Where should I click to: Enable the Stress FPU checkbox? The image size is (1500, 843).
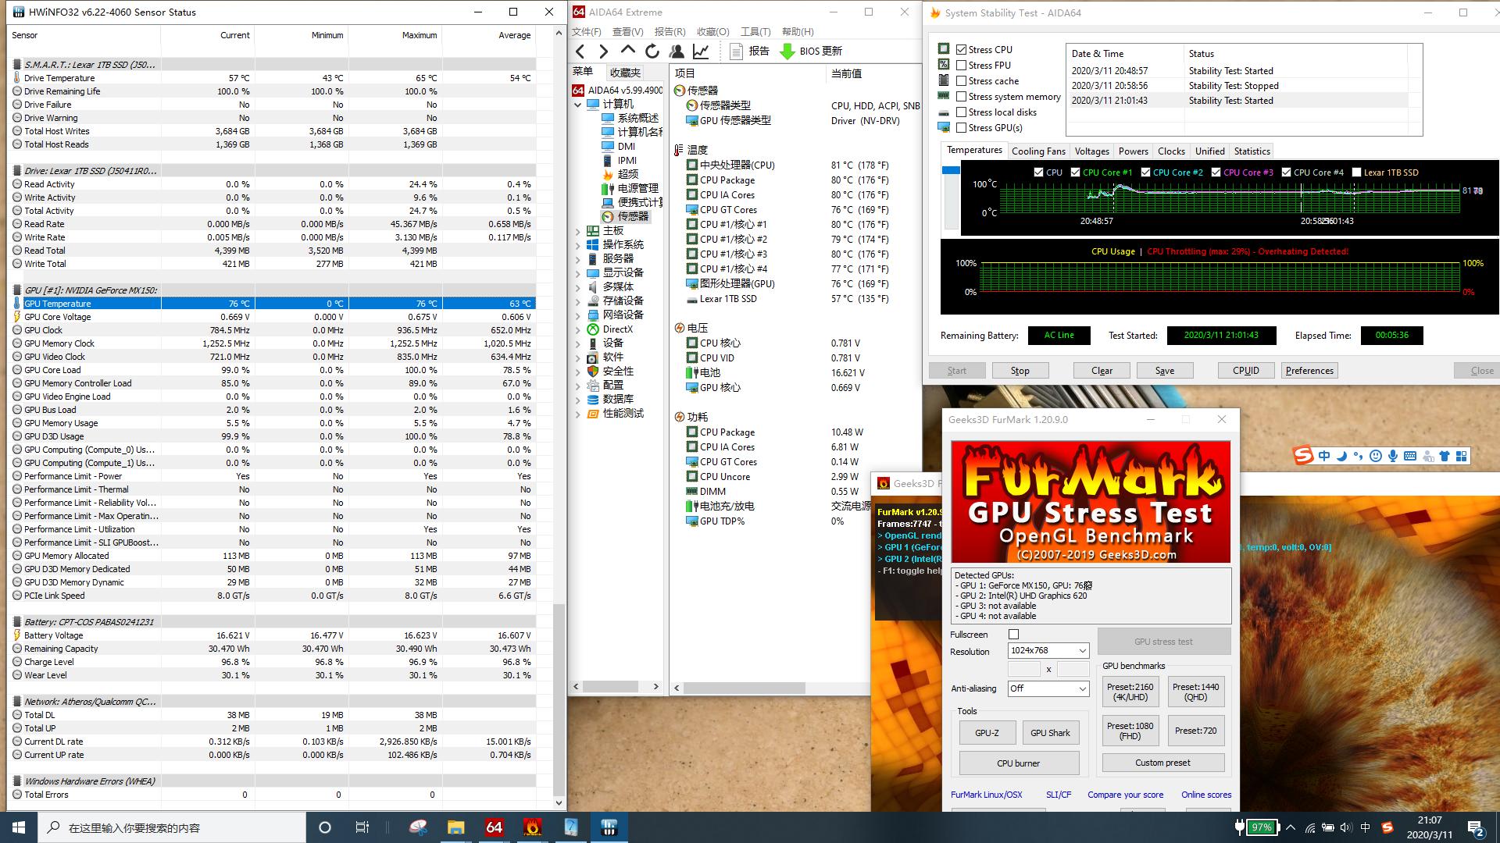[962, 66]
